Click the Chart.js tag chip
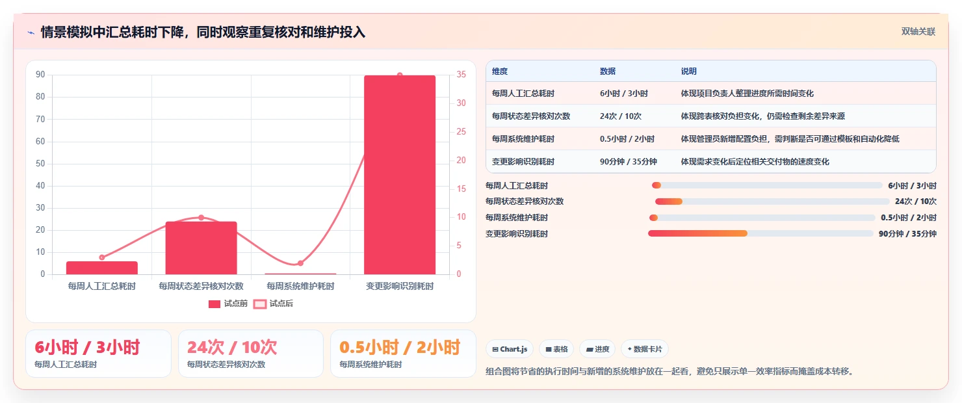962x403 pixels. [x=510, y=349]
